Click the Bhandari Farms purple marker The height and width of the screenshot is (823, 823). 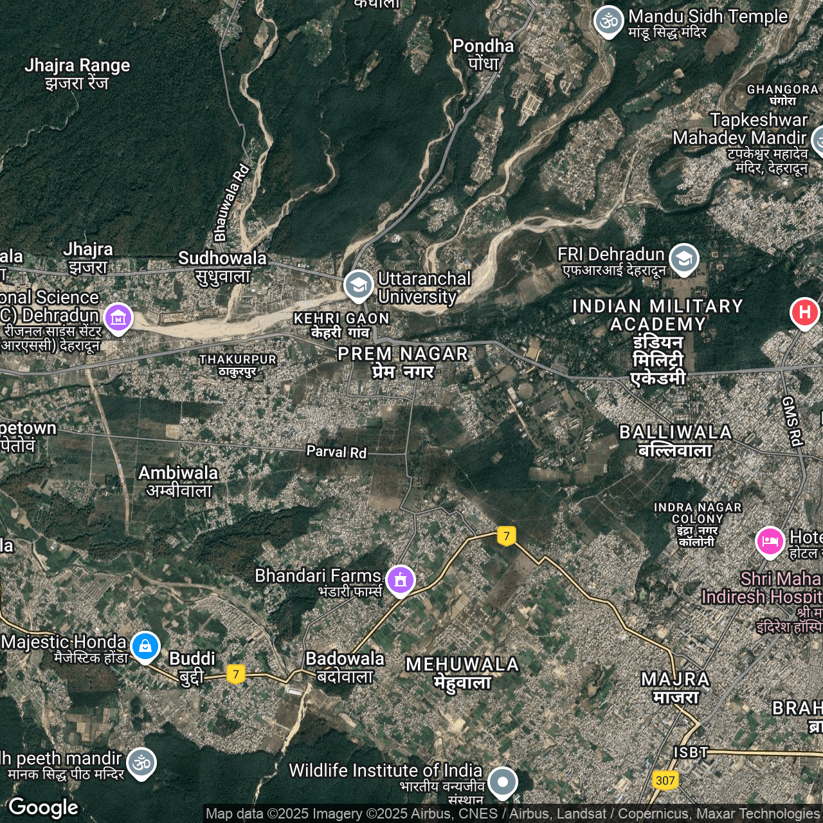click(x=400, y=580)
